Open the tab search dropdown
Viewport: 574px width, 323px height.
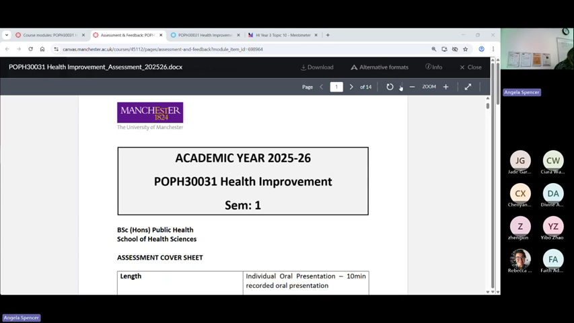(7, 35)
